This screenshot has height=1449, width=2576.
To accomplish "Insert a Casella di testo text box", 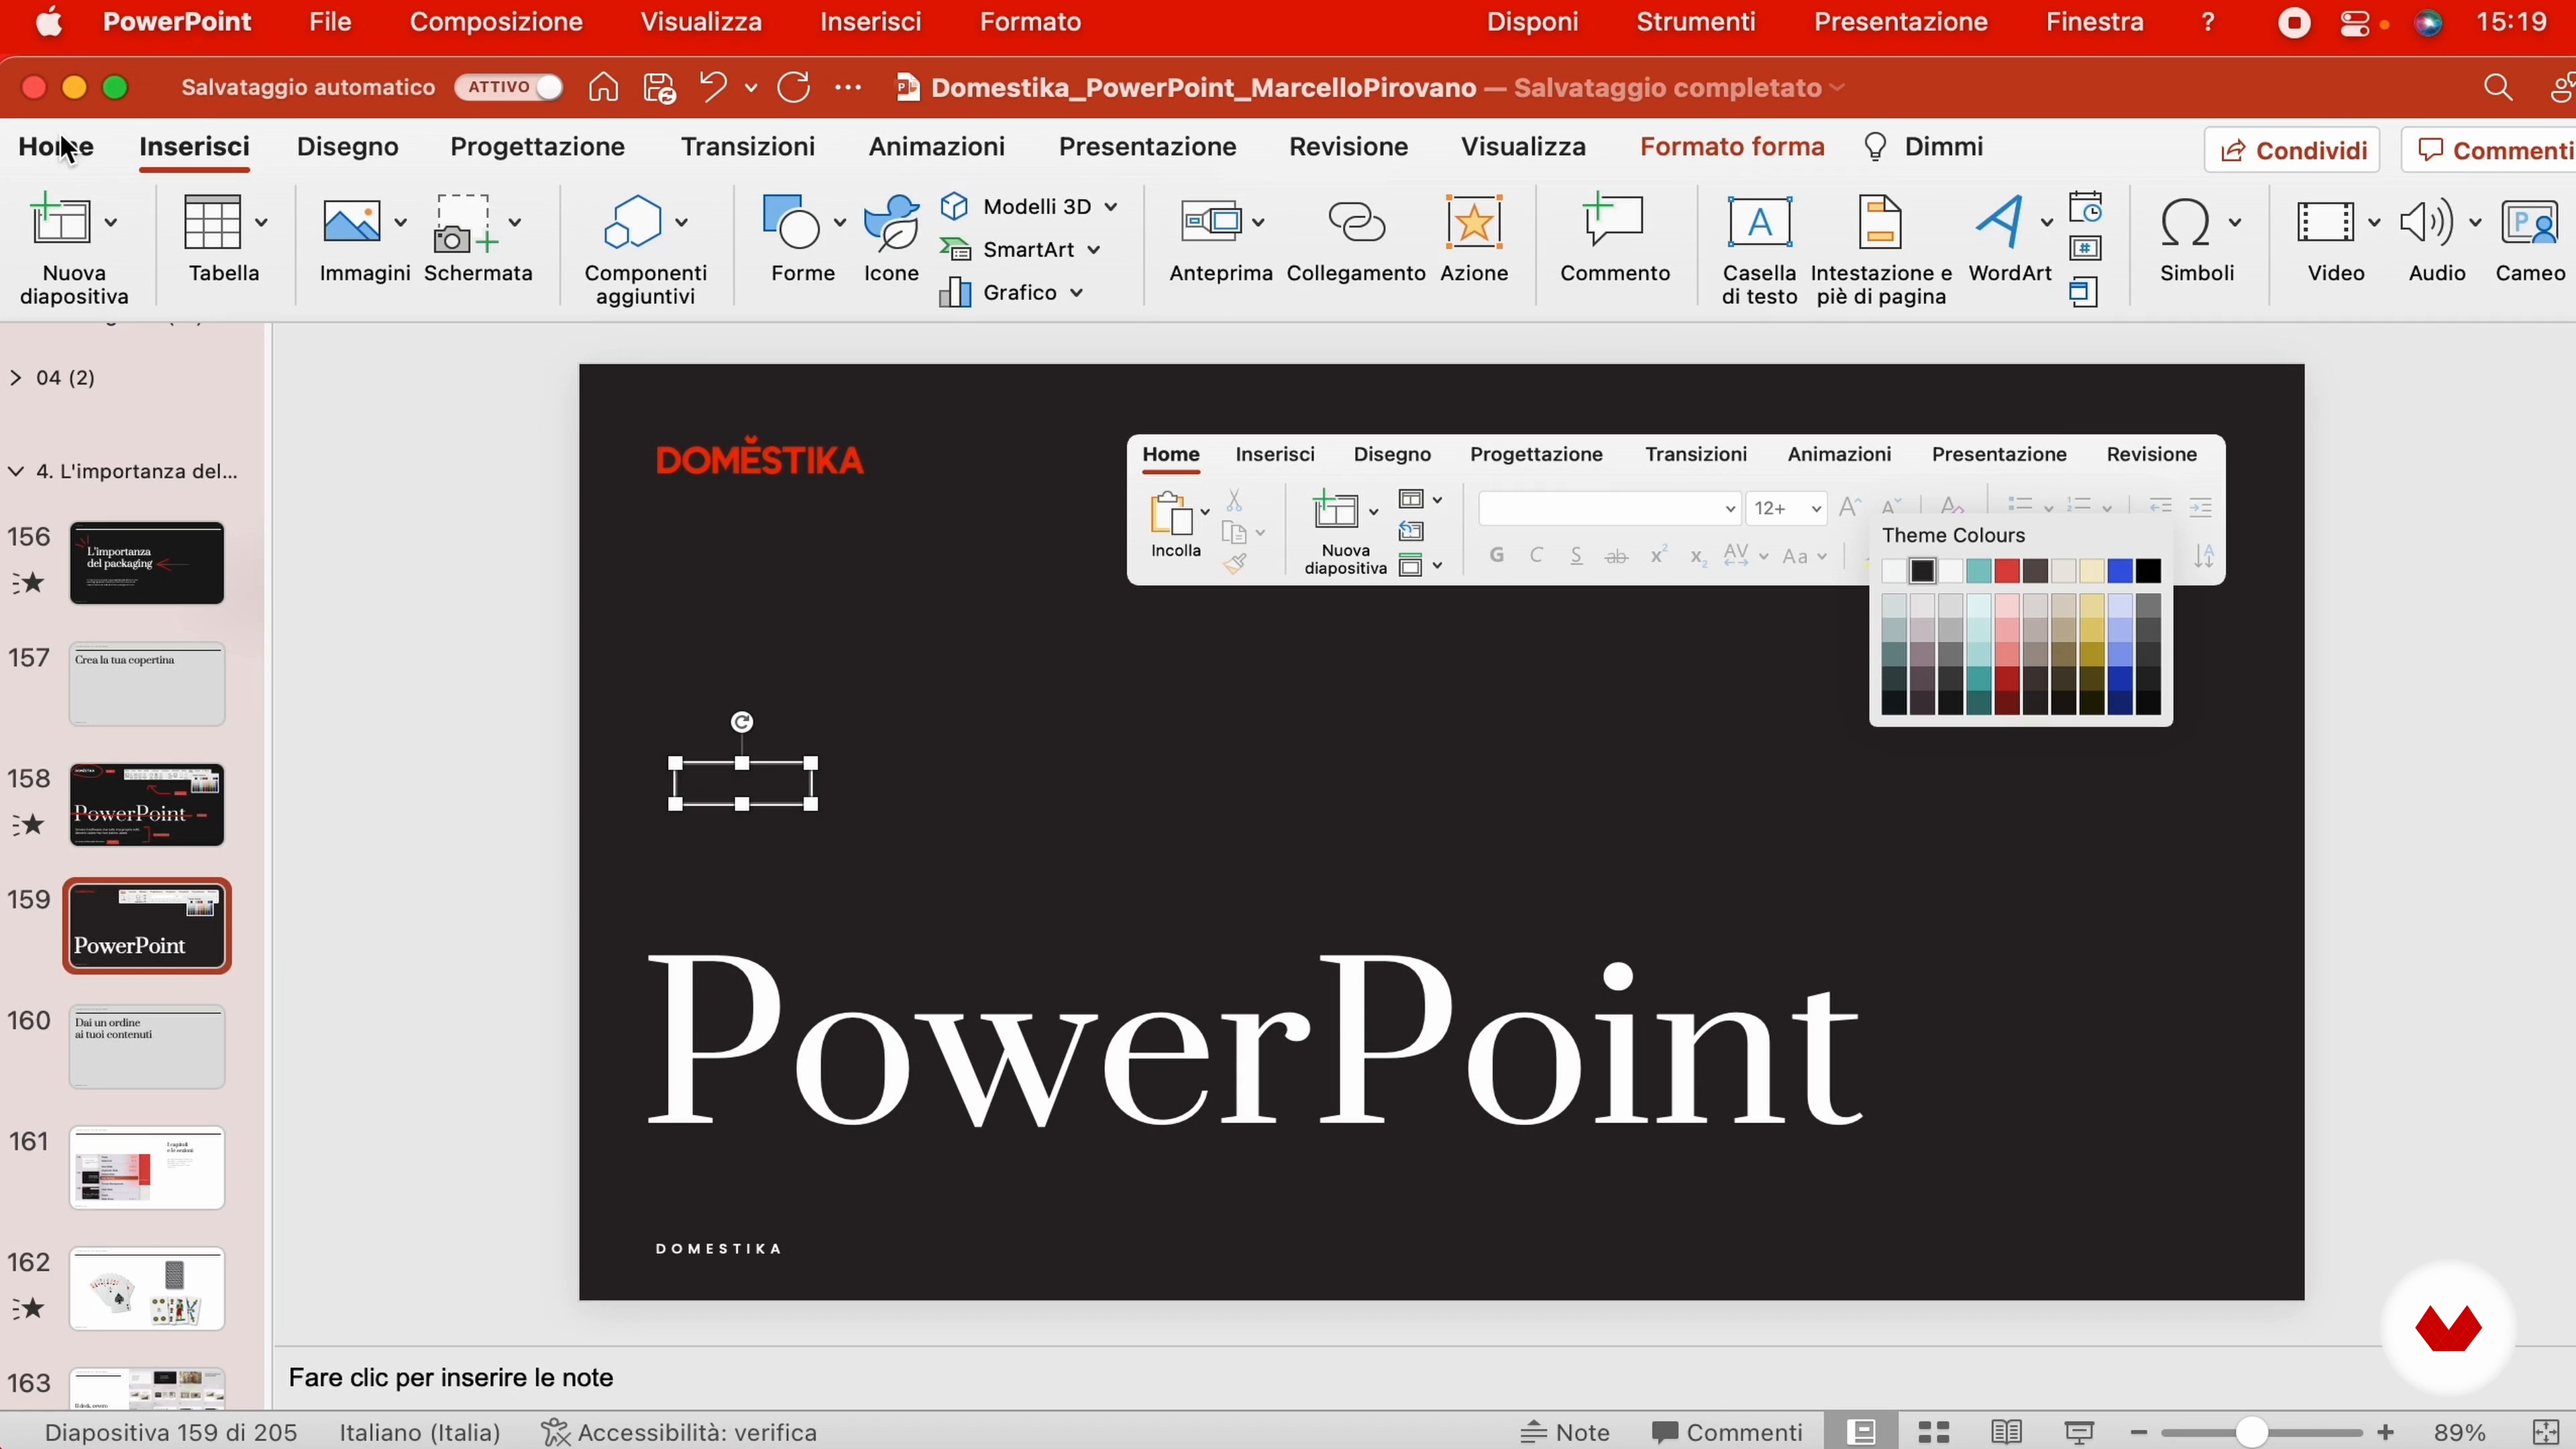I will 1759,222.
